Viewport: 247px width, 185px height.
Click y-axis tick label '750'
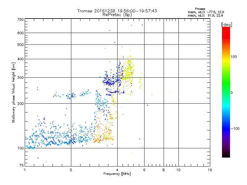pos(21,19)
